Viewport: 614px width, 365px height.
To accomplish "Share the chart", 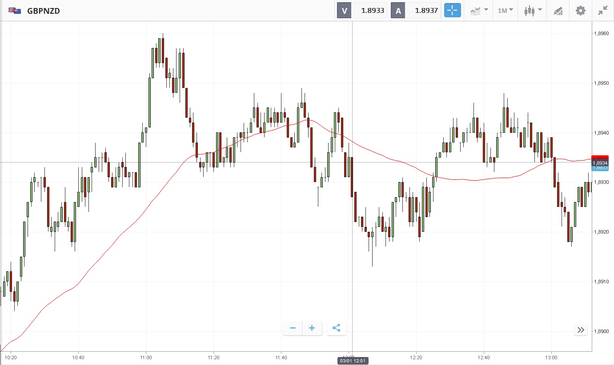I will (x=337, y=328).
